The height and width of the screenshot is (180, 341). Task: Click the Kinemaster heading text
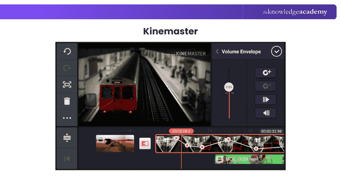170,31
